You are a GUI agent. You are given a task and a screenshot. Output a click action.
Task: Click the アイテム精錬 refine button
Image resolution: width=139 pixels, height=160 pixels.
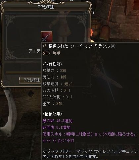click(x=30, y=80)
